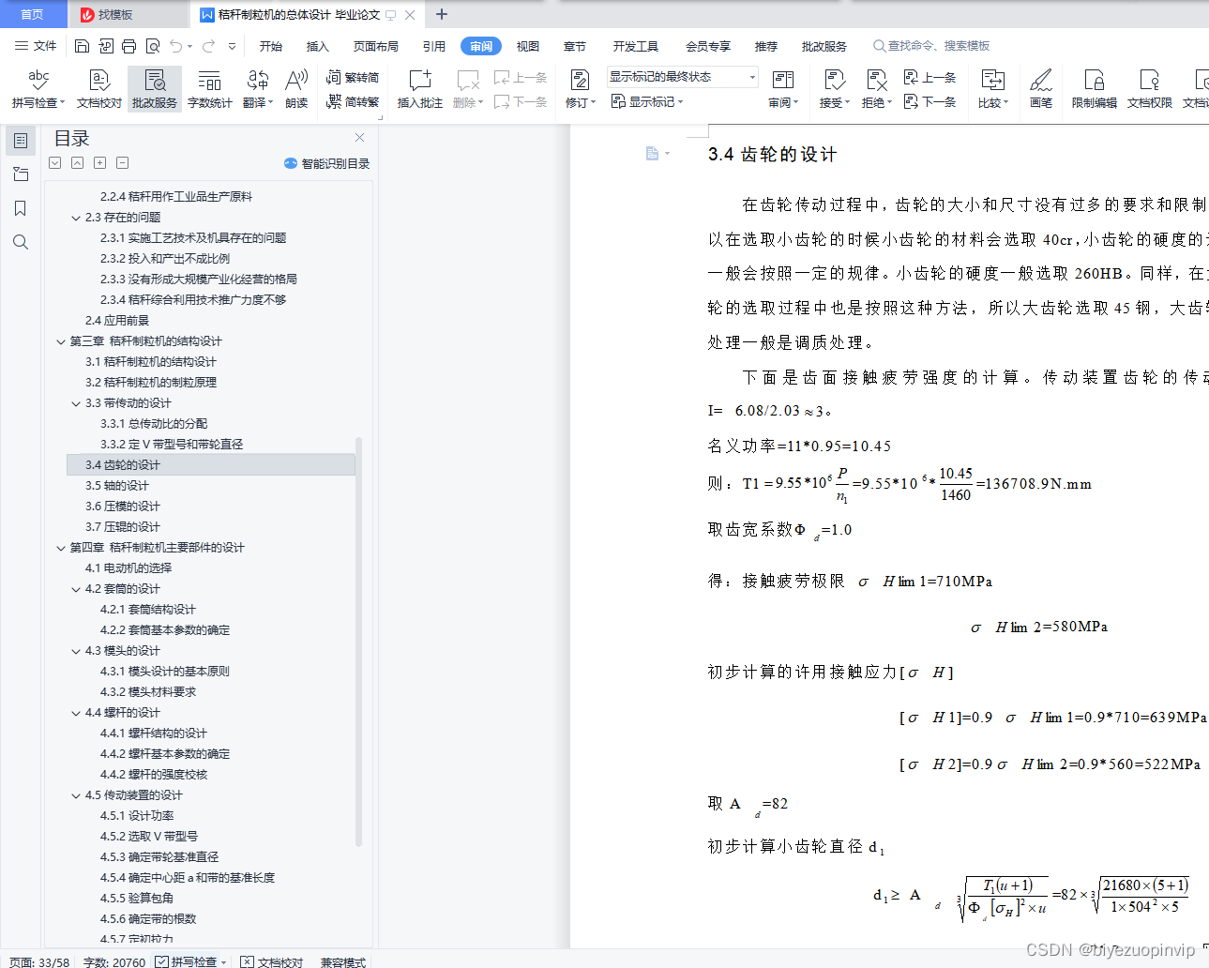
Task: Select the 画笔 ink pen tool
Action: coord(1041,89)
